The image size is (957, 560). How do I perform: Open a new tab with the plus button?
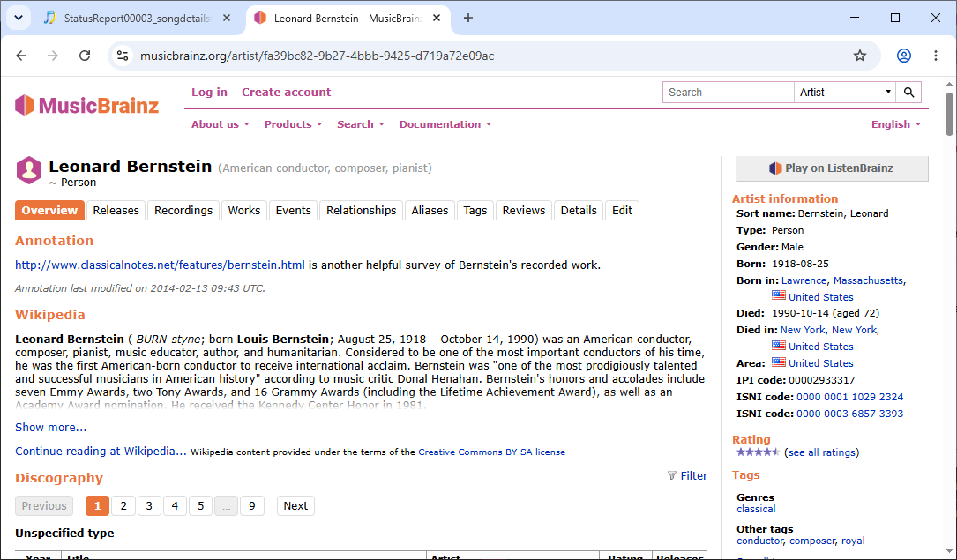(468, 18)
